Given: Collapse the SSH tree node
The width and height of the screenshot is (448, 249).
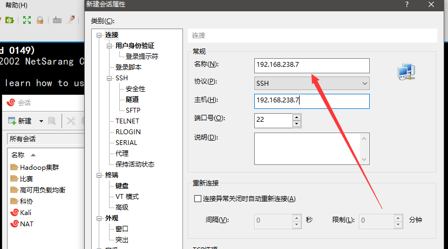Looking at the screenshot, I should pos(110,78).
